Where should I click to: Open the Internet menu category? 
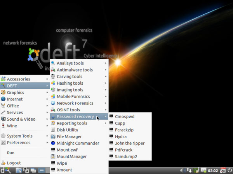pyautogui.click(x=25, y=99)
